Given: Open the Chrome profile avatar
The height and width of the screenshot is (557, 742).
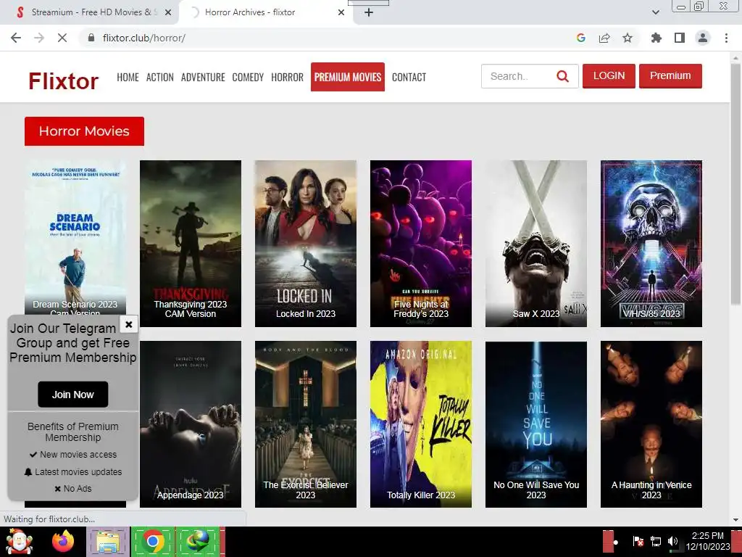Looking at the screenshot, I should click(703, 38).
